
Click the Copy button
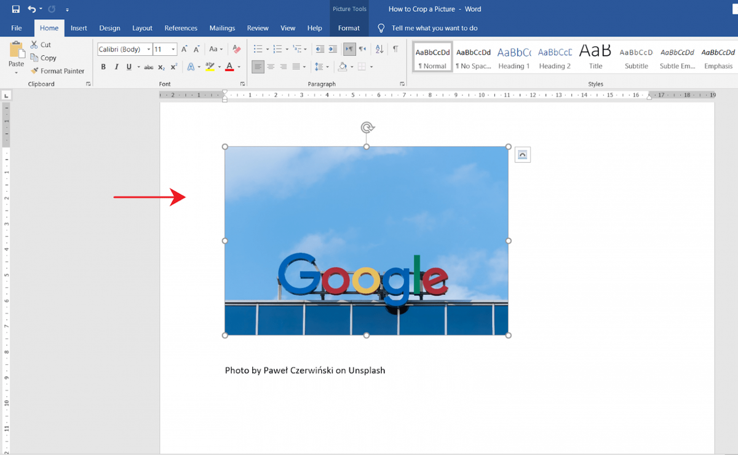[44, 58]
